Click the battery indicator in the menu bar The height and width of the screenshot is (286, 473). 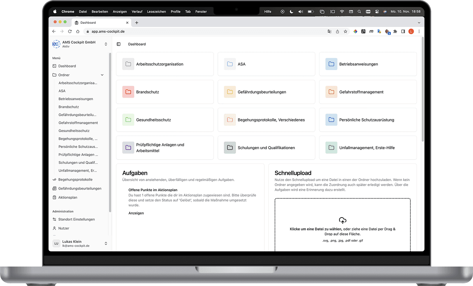tap(310, 11)
